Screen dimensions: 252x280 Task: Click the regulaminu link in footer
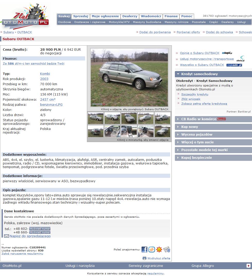pyautogui.click(x=155, y=273)
